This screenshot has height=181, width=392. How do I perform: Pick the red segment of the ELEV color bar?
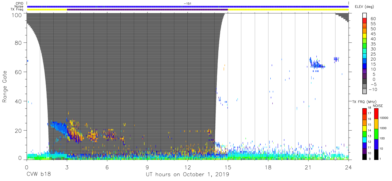pyautogui.click(x=364, y=21)
